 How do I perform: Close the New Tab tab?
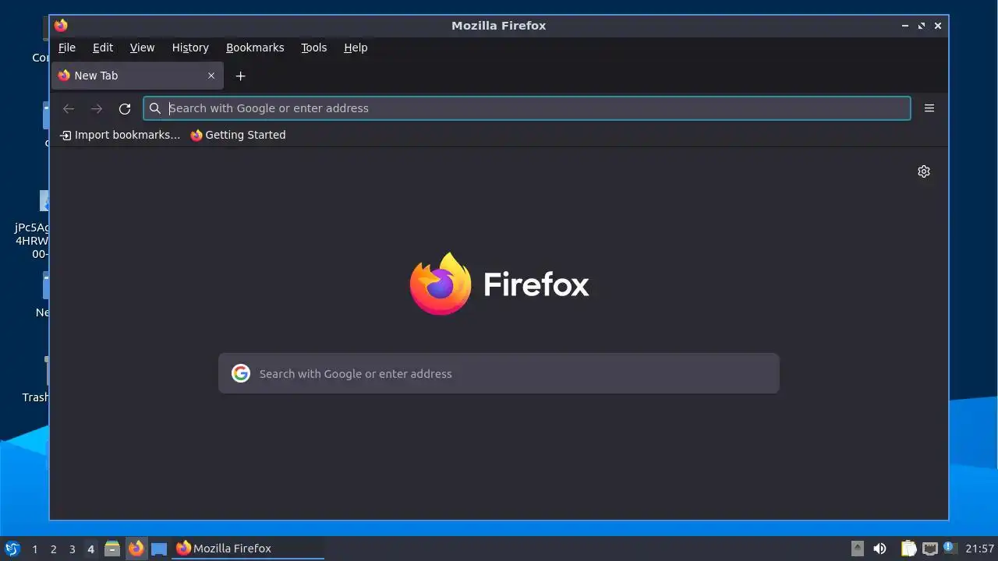click(211, 76)
